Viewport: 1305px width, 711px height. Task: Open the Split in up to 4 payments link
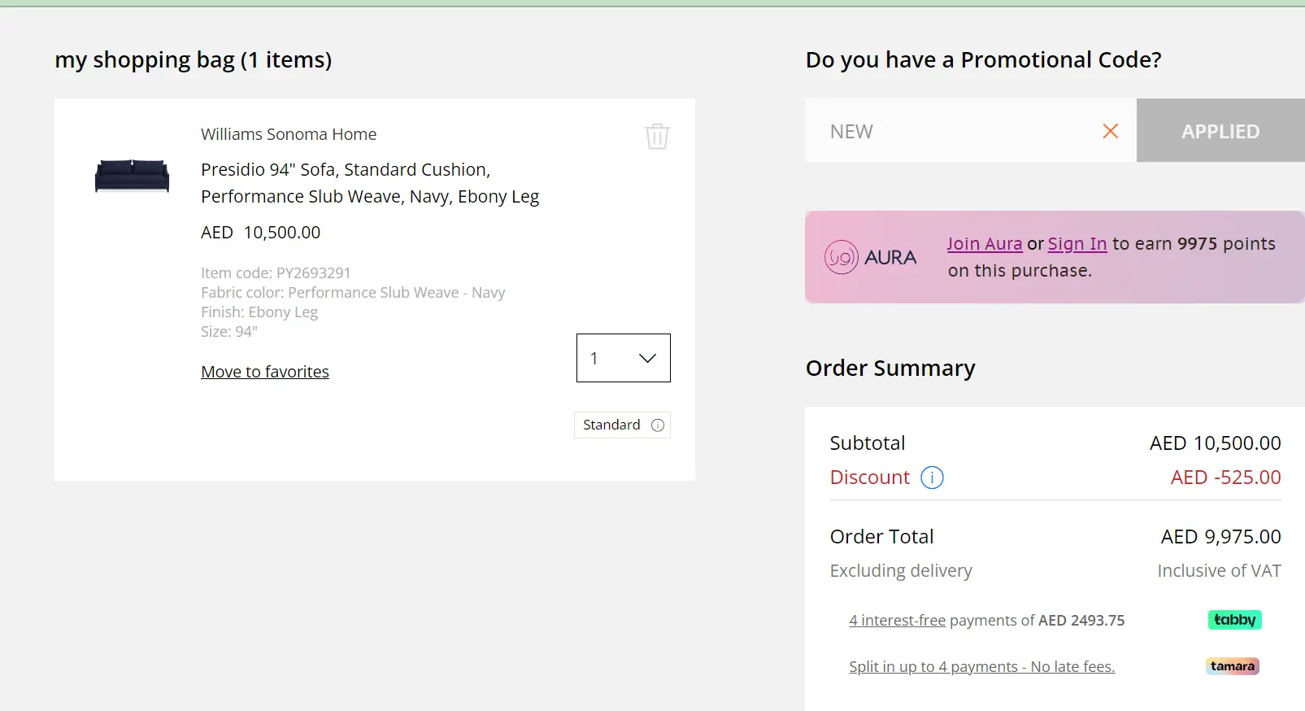982,666
